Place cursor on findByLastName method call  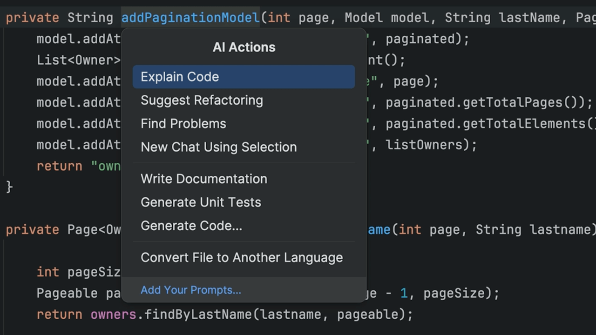pyautogui.click(x=197, y=315)
